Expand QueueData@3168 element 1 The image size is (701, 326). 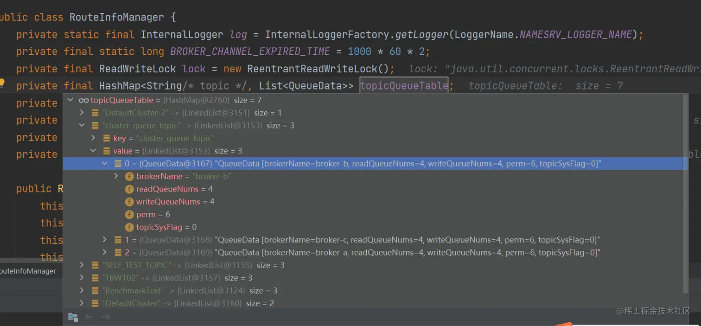105,240
